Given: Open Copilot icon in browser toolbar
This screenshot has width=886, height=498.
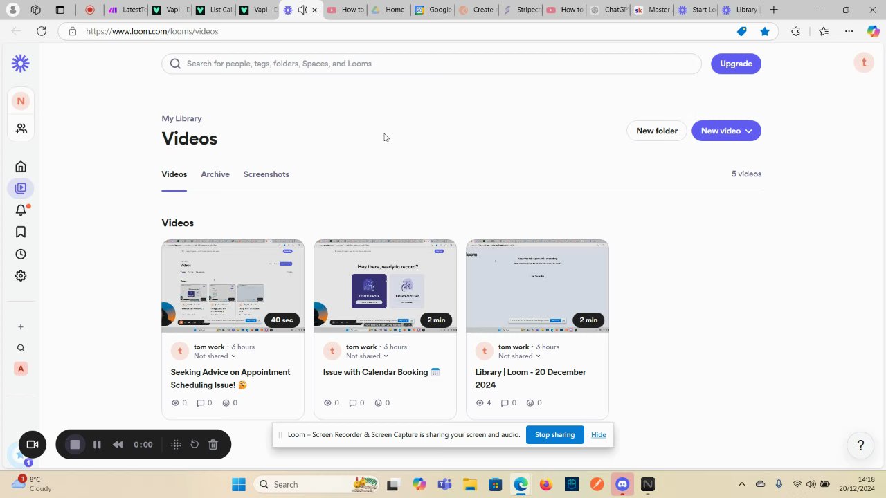Looking at the screenshot, I should 874,31.
